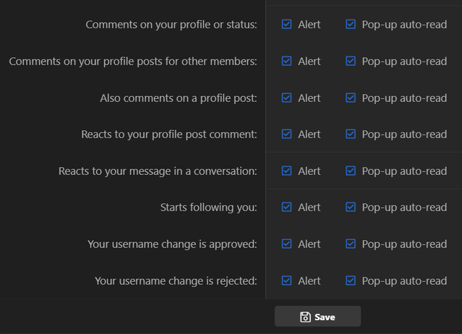Image resolution: width=462 pixels, height=334 pixels.
Task: Toggle Pop-up auto-read for username change is rejected
Action: [x=351, y=281]
